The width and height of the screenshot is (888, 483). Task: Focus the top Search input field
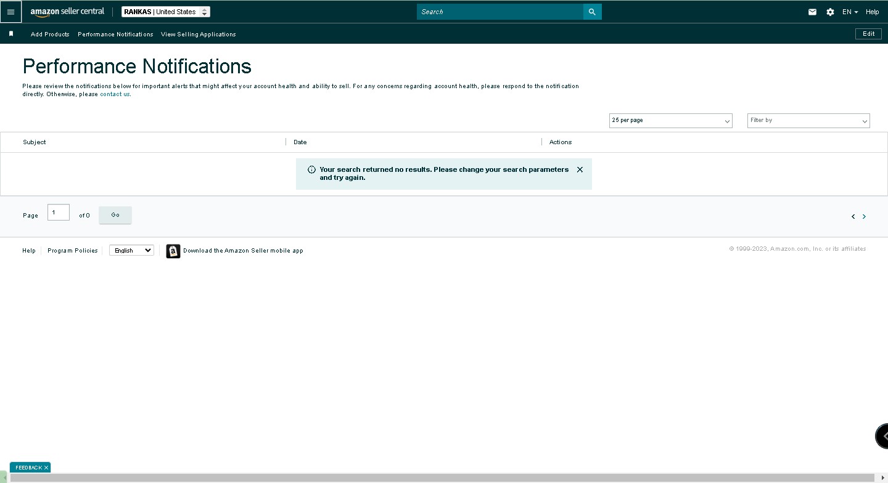[x=500, y=12]
